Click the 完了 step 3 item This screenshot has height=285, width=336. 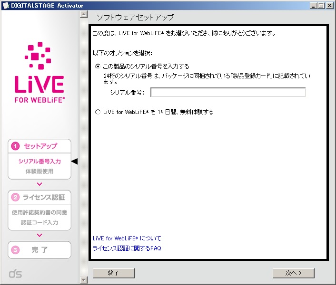coord(40,250)
